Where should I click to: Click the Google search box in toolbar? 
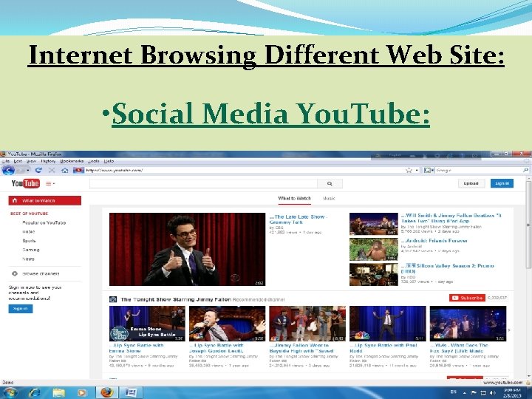click(478, 170)
